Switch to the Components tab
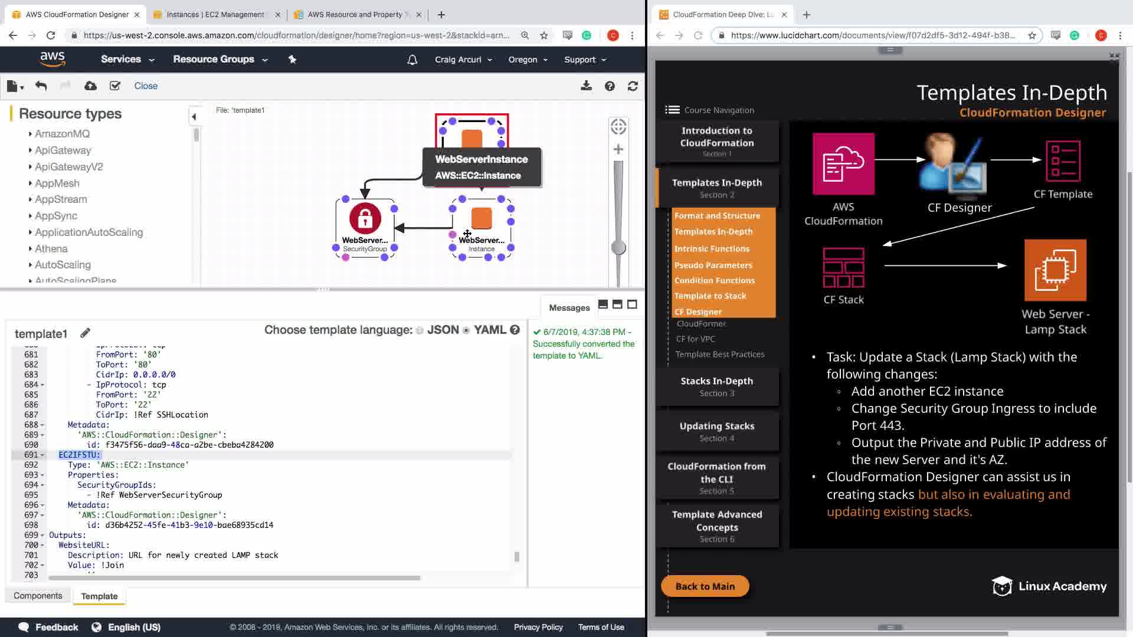 point(38,596)
